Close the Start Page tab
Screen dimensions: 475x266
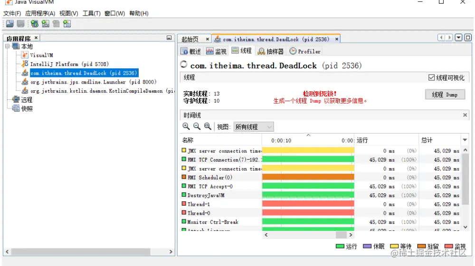click(208, 39)
